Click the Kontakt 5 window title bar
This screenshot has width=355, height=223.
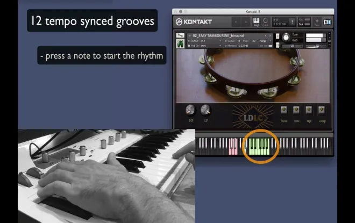(x=253, y=11)
